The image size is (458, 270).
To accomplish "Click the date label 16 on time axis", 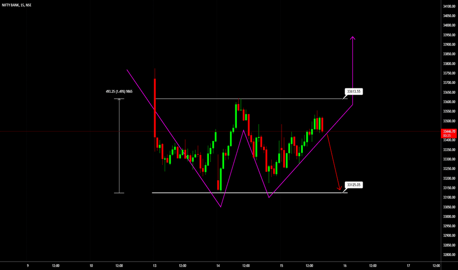I will pos(344,266).
